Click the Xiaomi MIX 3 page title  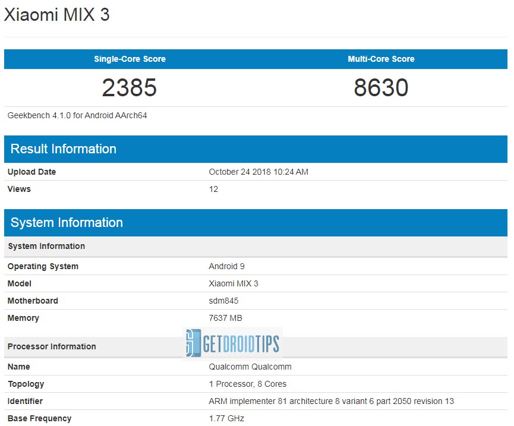click(56, 15)
